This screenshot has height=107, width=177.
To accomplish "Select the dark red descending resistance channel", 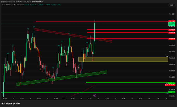I will coord(73,35).
